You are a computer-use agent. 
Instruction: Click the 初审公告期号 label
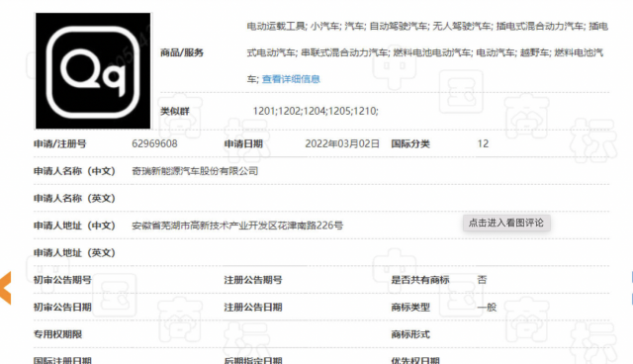coord(62,280)
